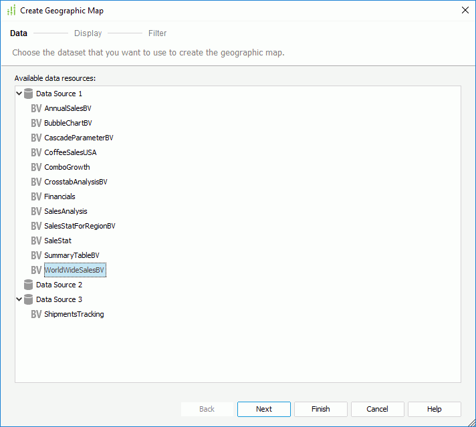Click the BV icon beside WorldWideSalesBV

(36, 270)
